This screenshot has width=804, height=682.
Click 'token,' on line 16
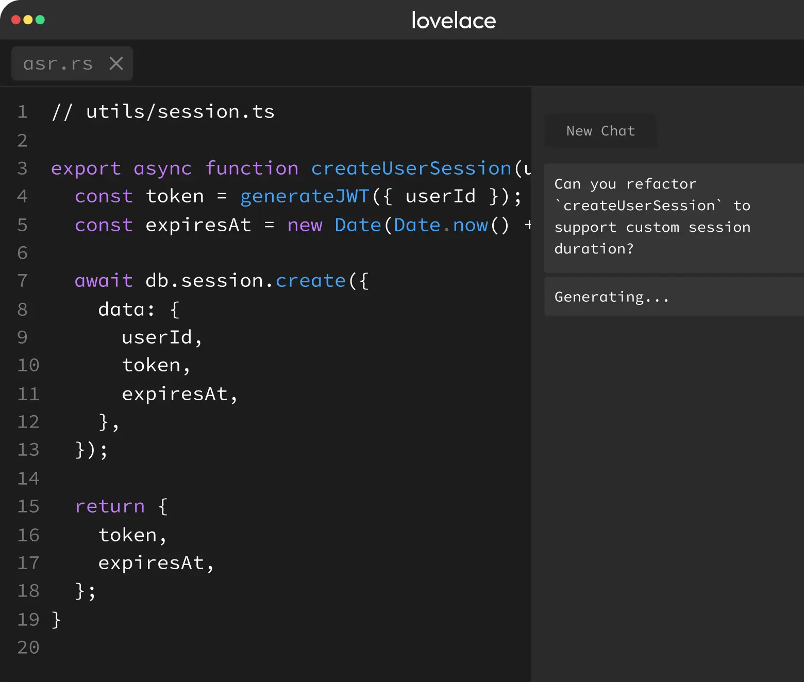pyautogui.click(x=133, y=535)
